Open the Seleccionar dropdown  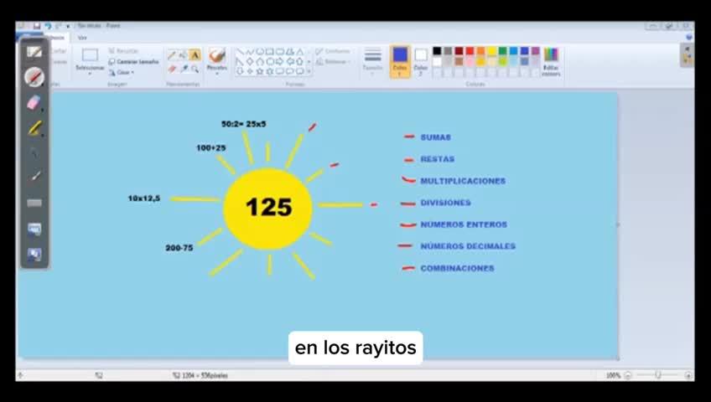tap(90, 69)
